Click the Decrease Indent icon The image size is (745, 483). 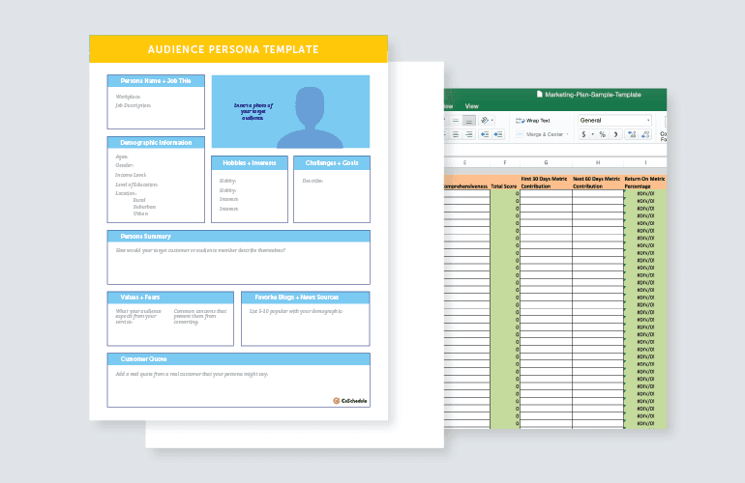[485, 134]
